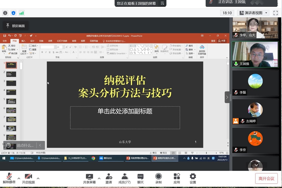Click the 说点什么 chat input box
This screenshot has height=188, width=282.
point(25,145)
